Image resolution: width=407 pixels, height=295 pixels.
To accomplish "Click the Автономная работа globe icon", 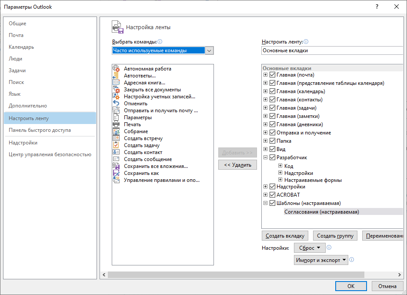I will pyautogui.click(x=116, y=69).
